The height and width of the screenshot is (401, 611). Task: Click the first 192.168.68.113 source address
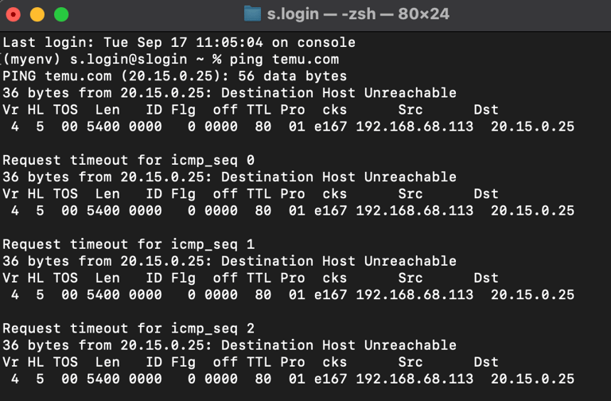pos(414,127)
